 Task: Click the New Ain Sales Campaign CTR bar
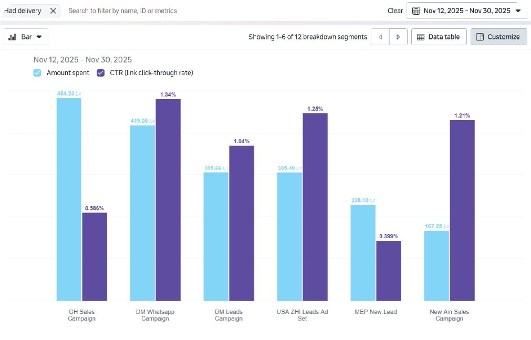[x=462, y=210]
